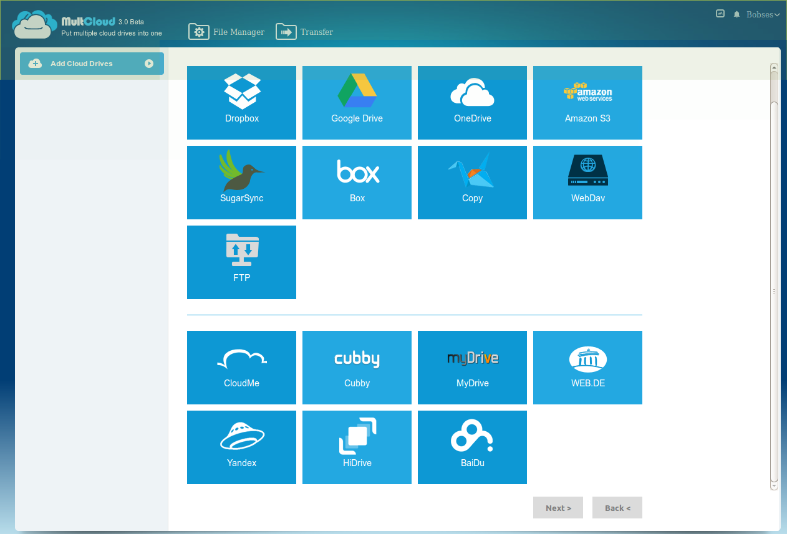The width and height of the screenshot is (787, 534).
Task: Click the Next > button
Action: coord(558,508)
